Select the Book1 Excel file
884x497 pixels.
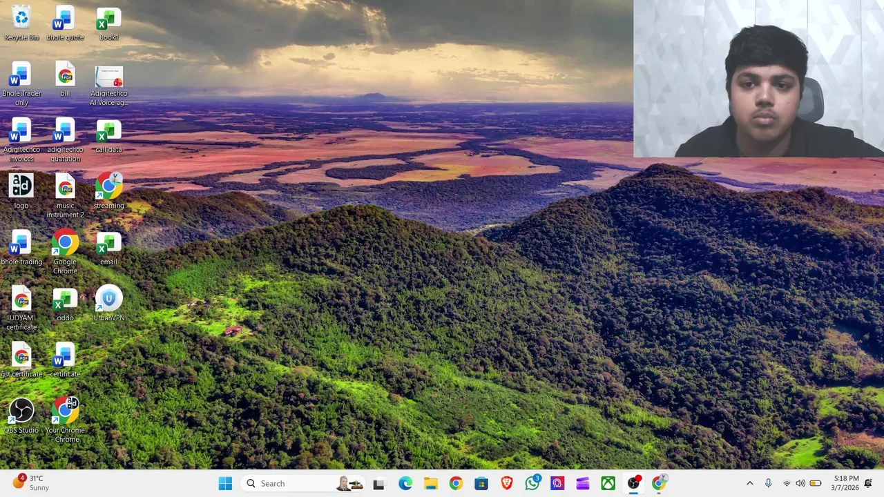point(108,23)
